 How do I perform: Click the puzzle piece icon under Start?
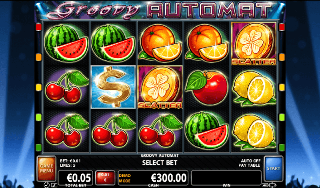tap(272, 185)
